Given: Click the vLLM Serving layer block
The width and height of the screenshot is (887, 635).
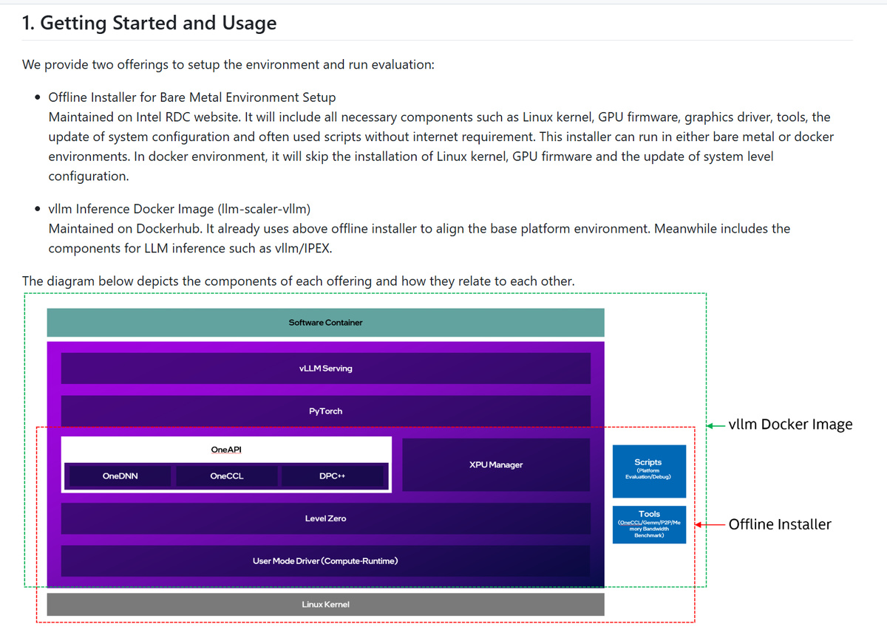Looking at the screenshot, I should tap(325, 368).
